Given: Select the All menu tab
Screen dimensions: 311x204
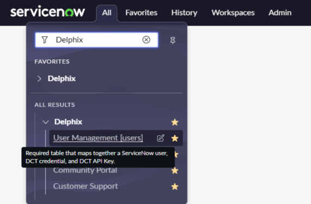Looking at the screenshot, I should [x=107, y=13].
